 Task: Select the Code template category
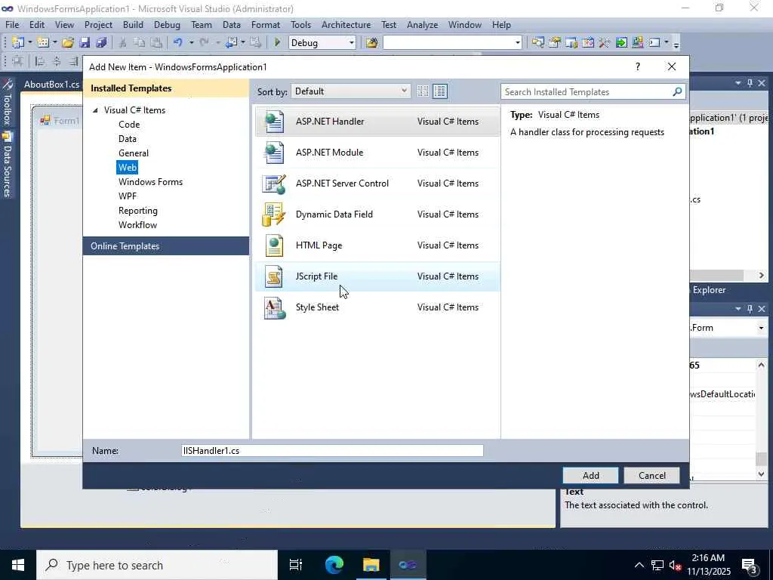pos(129,125)
